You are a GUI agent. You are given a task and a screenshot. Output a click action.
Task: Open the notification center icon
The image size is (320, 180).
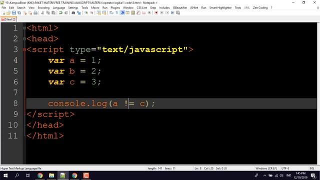click(x=313, y=175)
